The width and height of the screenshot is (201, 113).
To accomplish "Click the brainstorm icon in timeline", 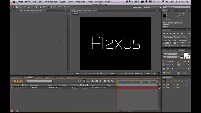I will point(105,81).
